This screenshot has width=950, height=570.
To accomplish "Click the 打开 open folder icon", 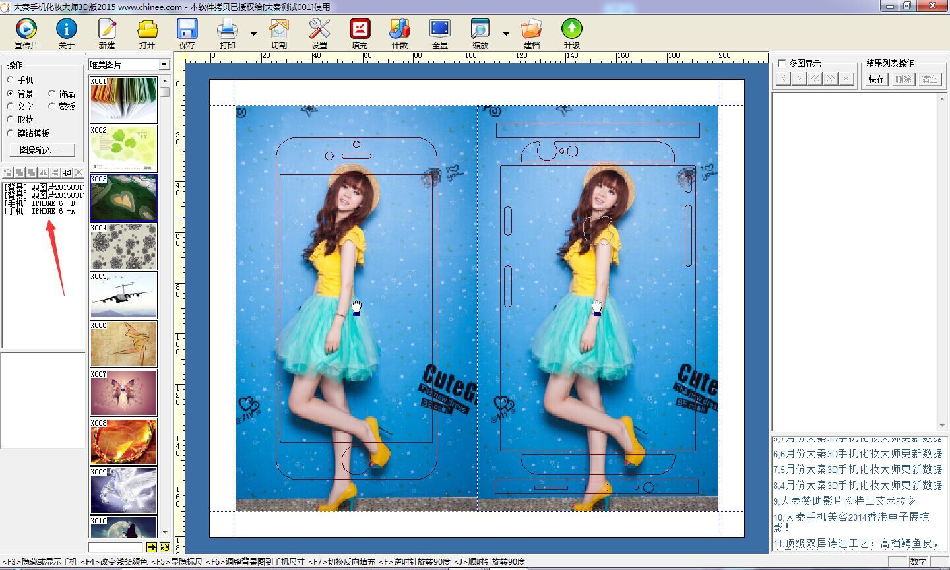I will 147,29.
